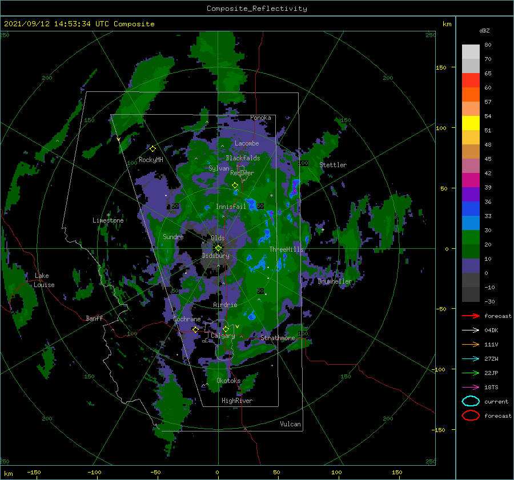This screenshot has height=480, width=514.
Task: Click the 0 dBZ slate purple swatch
Action: (471, 266)
